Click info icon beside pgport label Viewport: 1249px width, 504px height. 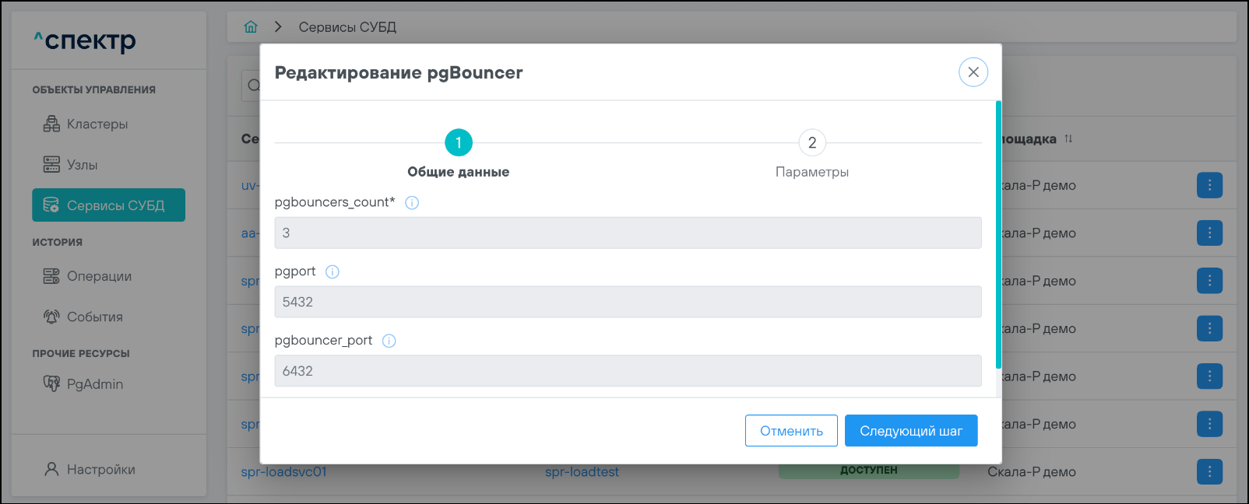point(332,272)
